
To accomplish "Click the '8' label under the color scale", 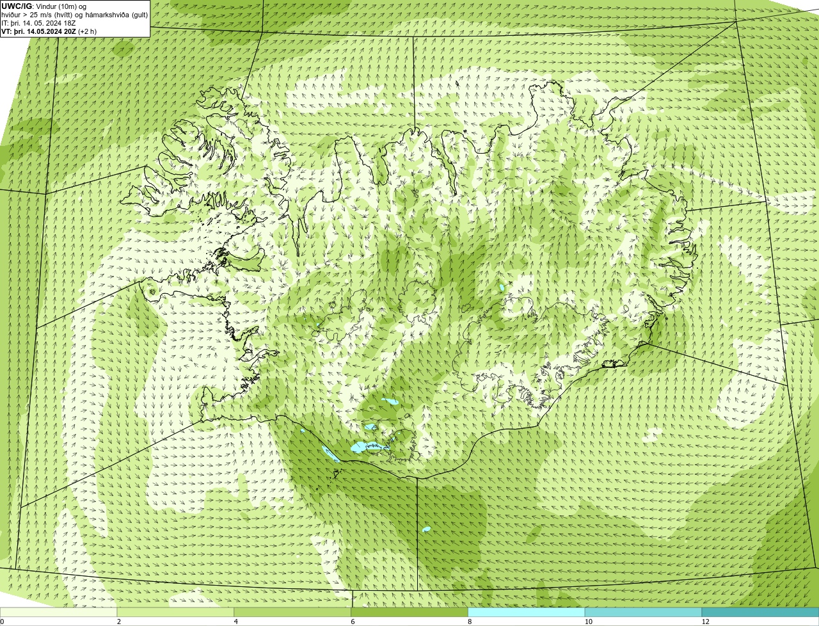I will (470, 622).
